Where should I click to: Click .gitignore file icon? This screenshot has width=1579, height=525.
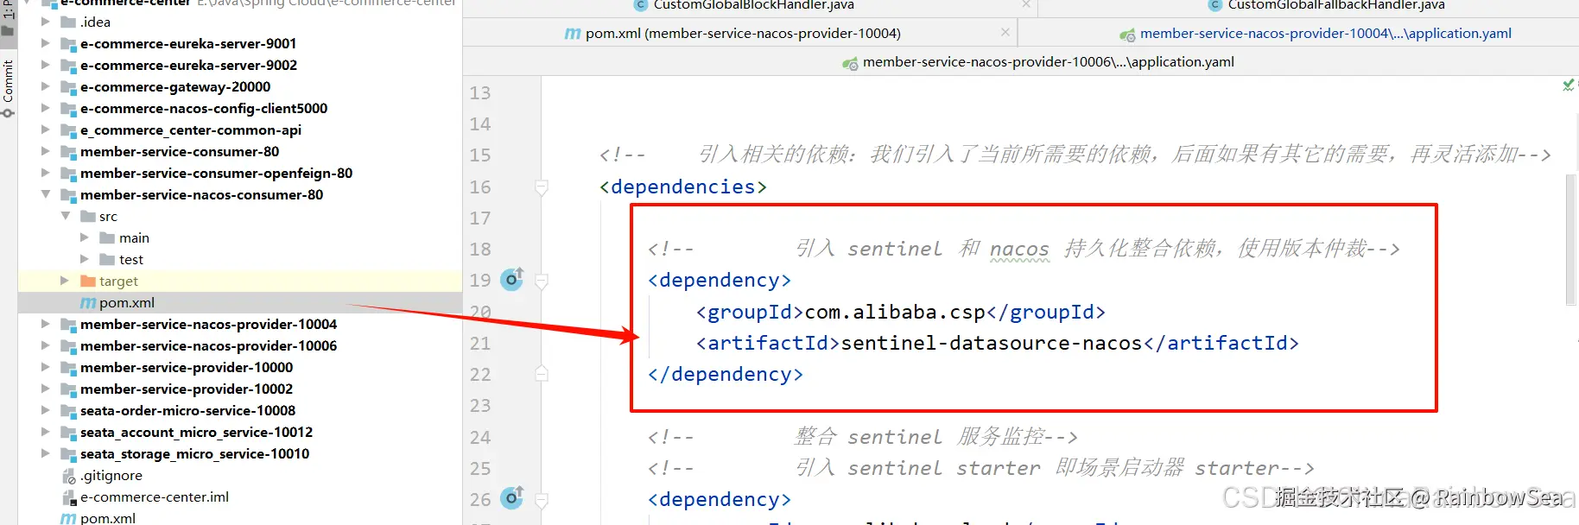tap(69, 476)
